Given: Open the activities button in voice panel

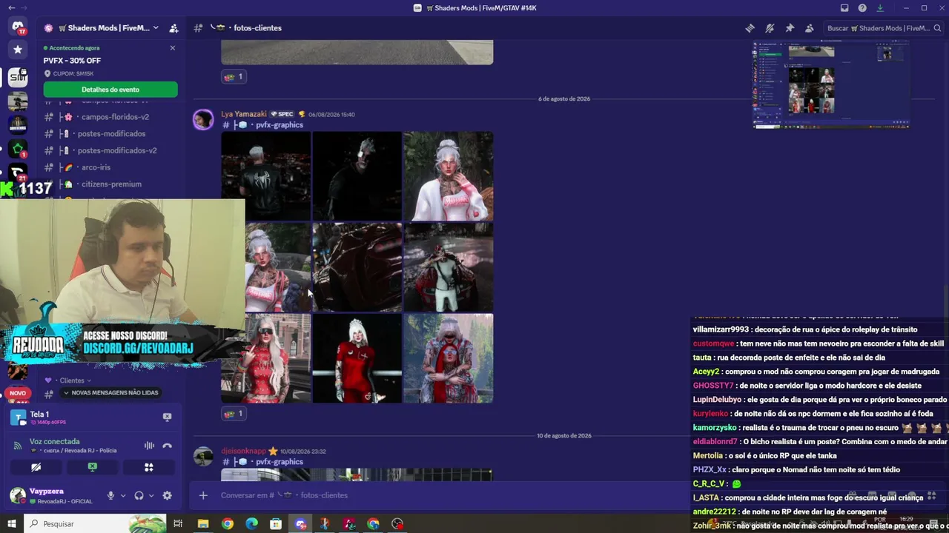Looking at the screenshot, I should 149,467.
